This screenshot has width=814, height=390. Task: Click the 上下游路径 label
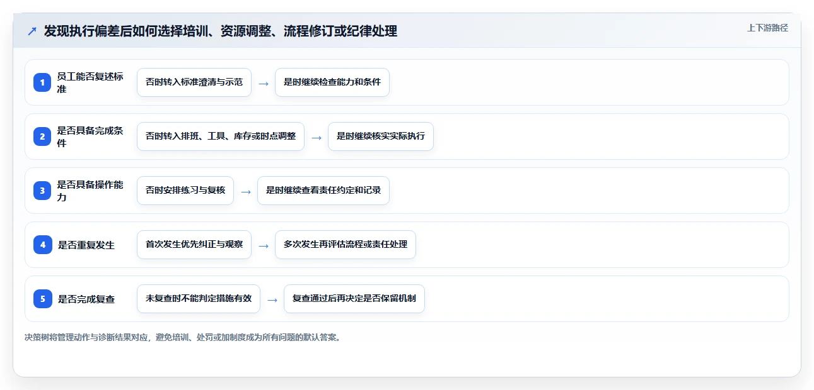[767, 28]
